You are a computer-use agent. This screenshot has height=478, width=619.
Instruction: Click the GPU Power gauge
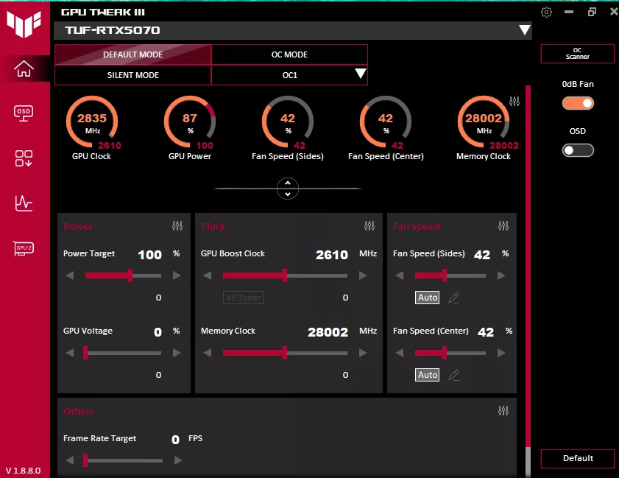(190, 122)
